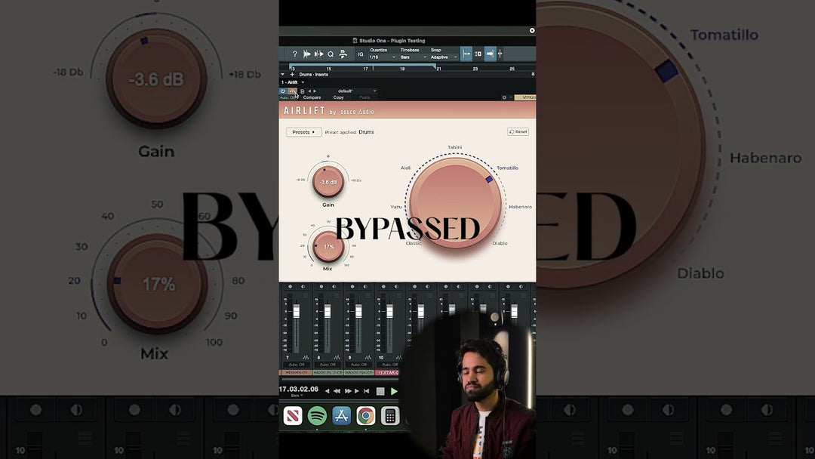
Task: Collapse the Drums Inserts header triangle
Action: [x=282, y=74]
